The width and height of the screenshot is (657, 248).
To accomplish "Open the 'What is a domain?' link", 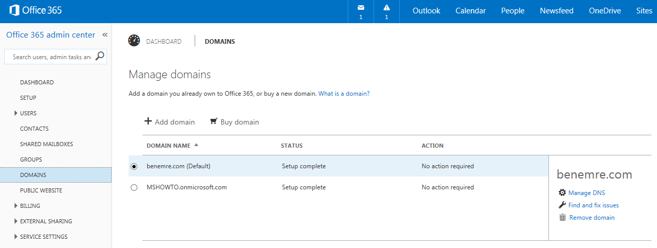I will [x=344, y=94].
